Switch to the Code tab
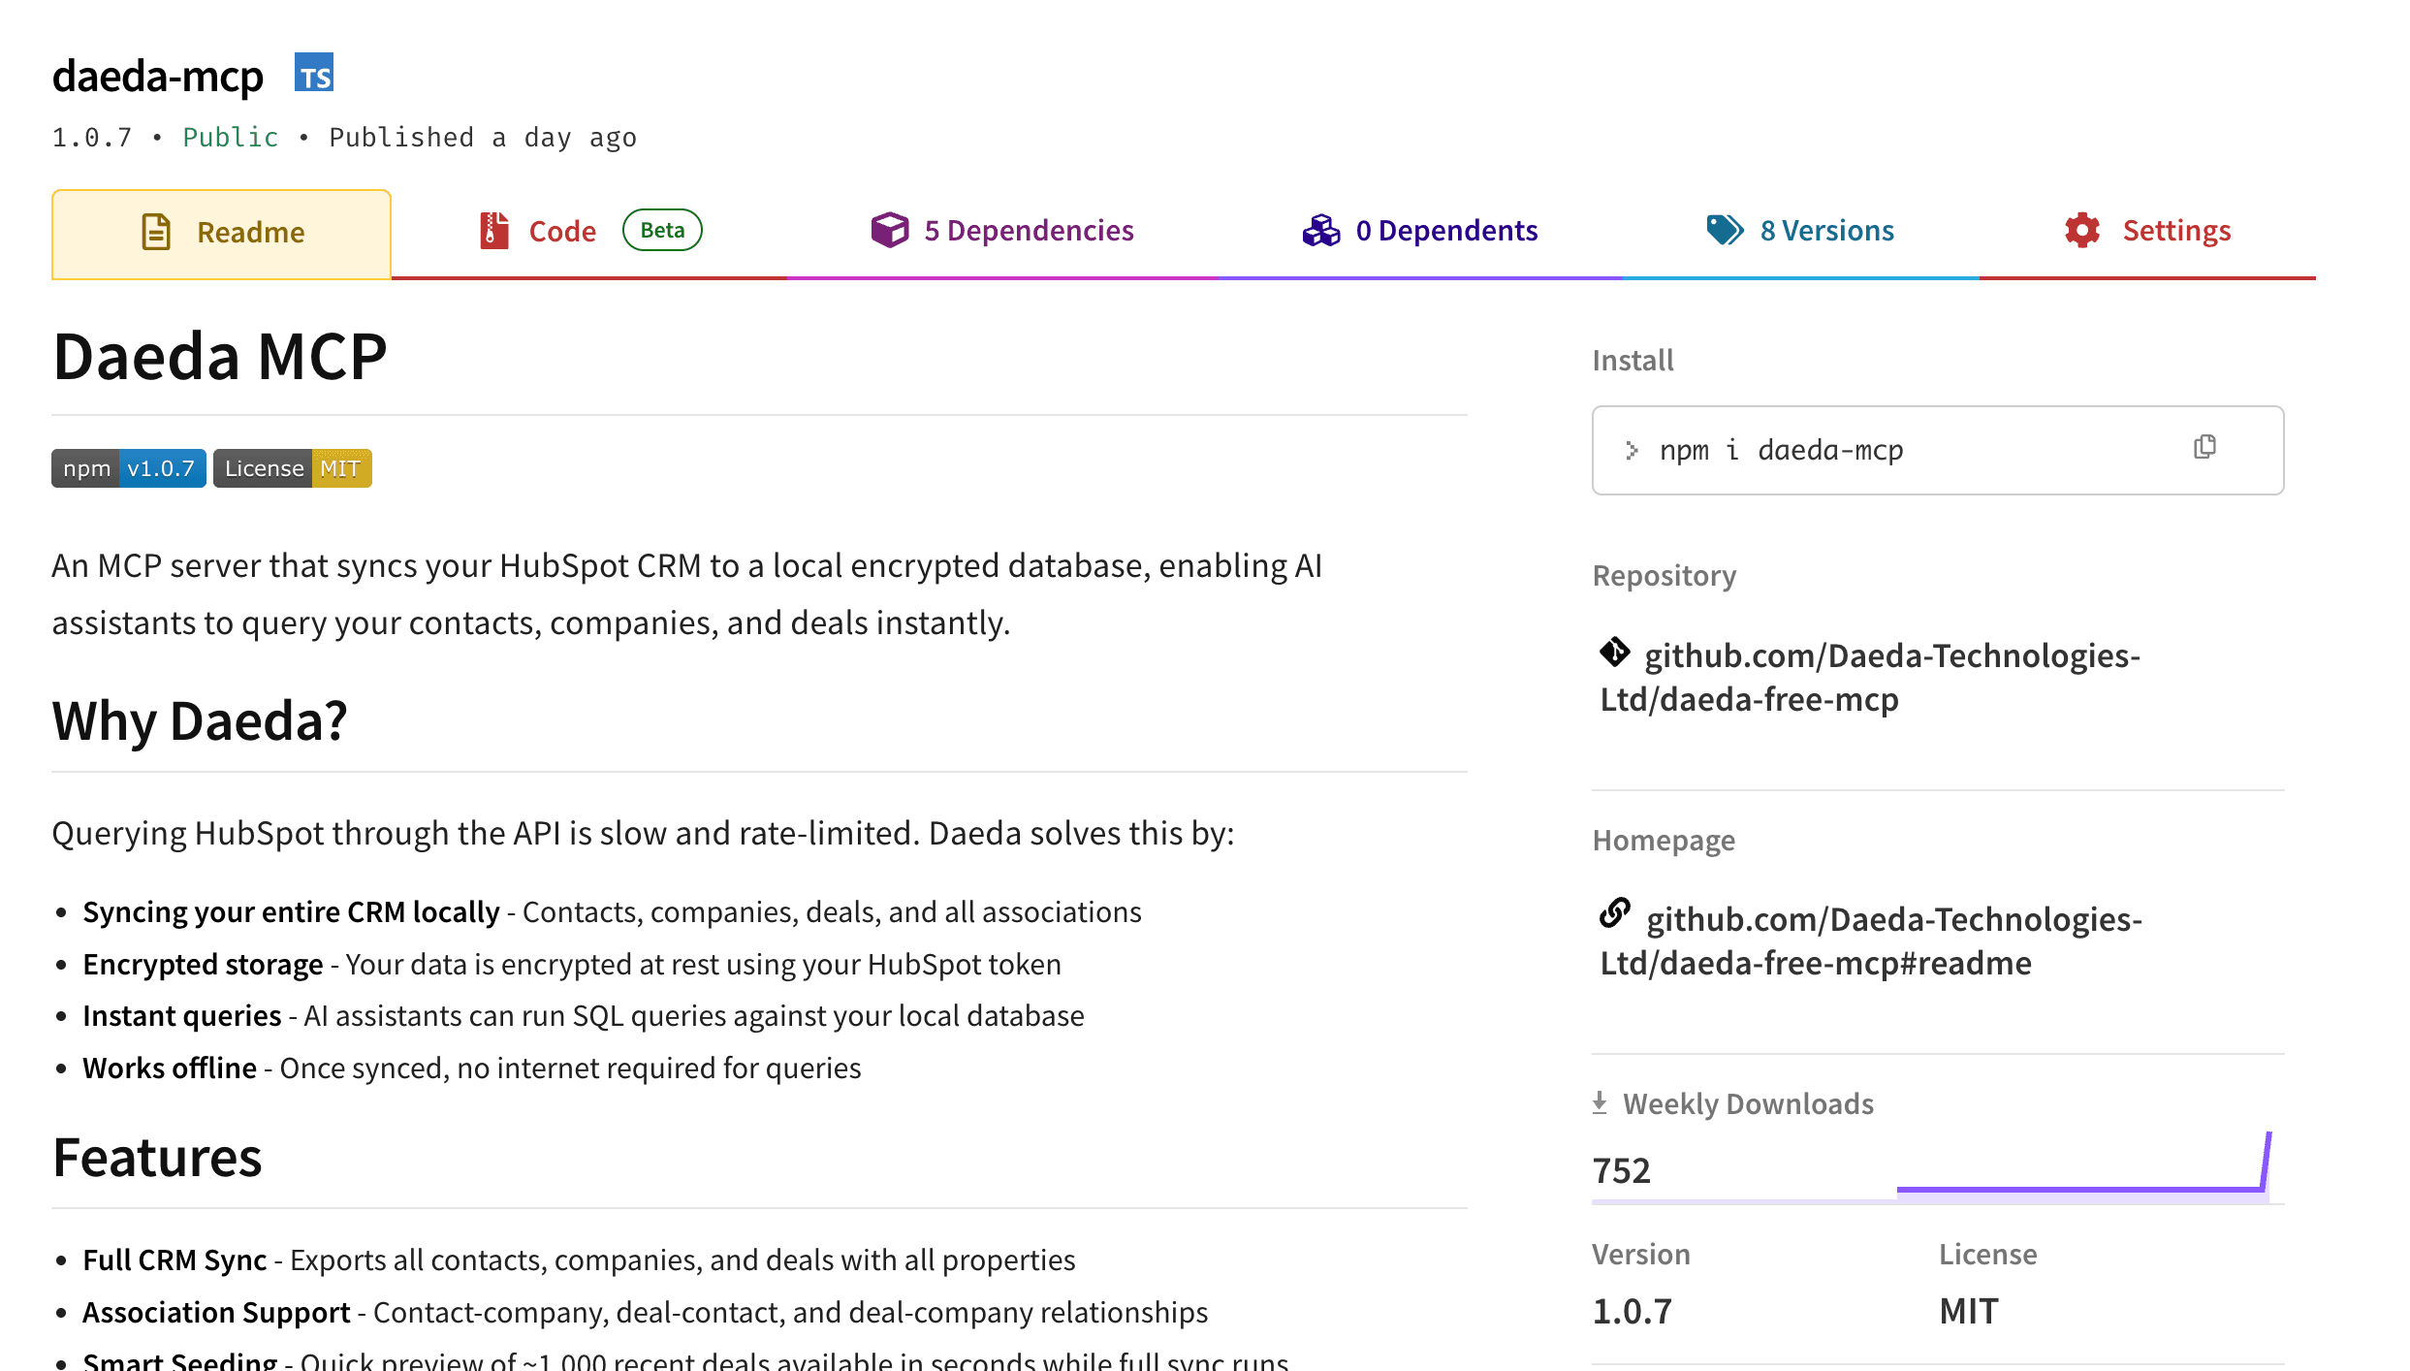 pyautogui.click(x=560, y=231)
